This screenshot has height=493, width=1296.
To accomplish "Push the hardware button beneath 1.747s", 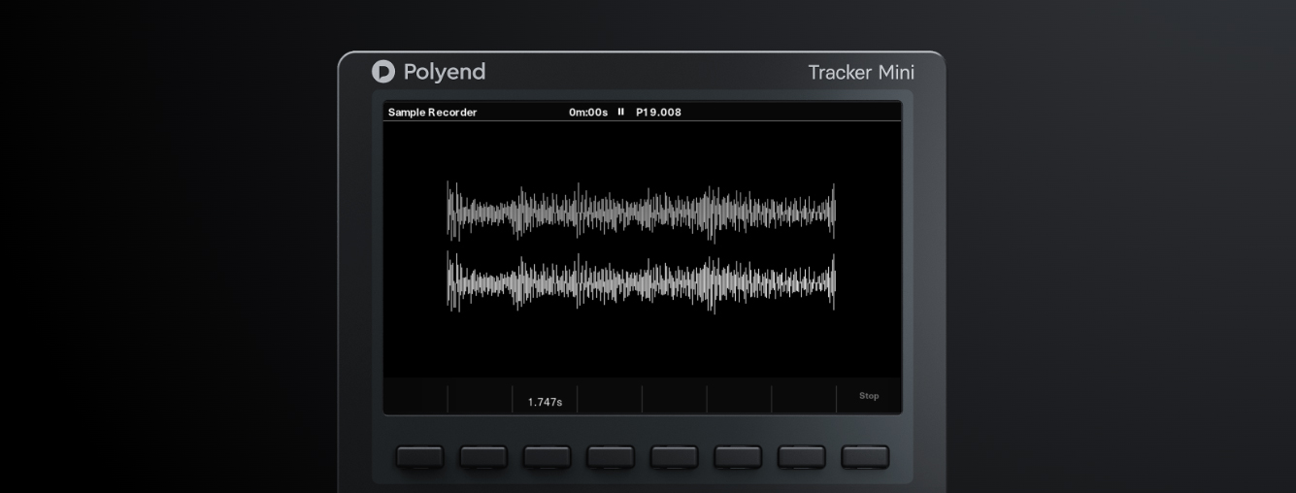I will pos(547,456).
